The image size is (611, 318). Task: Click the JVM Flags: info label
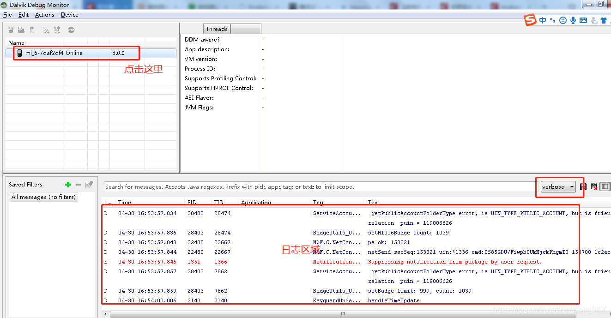pyautogui.click(x=199, y=108)
